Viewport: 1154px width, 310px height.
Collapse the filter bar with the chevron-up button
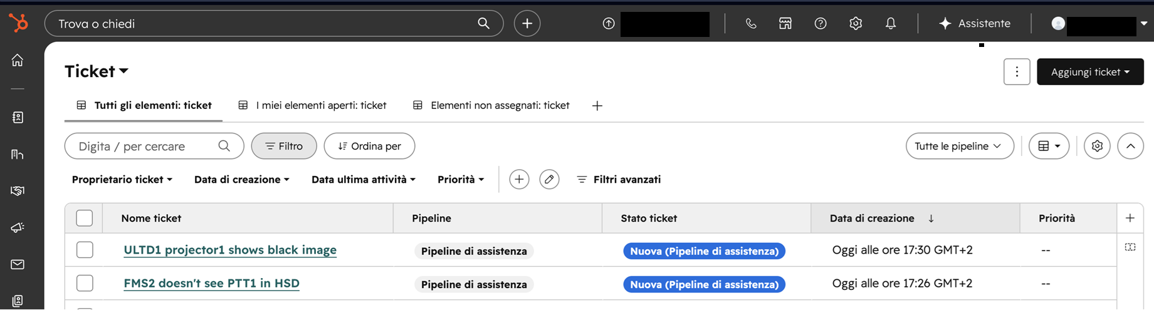(x=1130, y=146)
